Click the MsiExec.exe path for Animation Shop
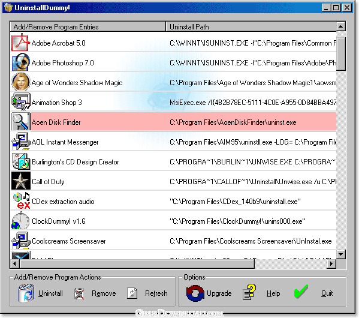The height and width of the screenshot is (318, 359). click(253, 103)
